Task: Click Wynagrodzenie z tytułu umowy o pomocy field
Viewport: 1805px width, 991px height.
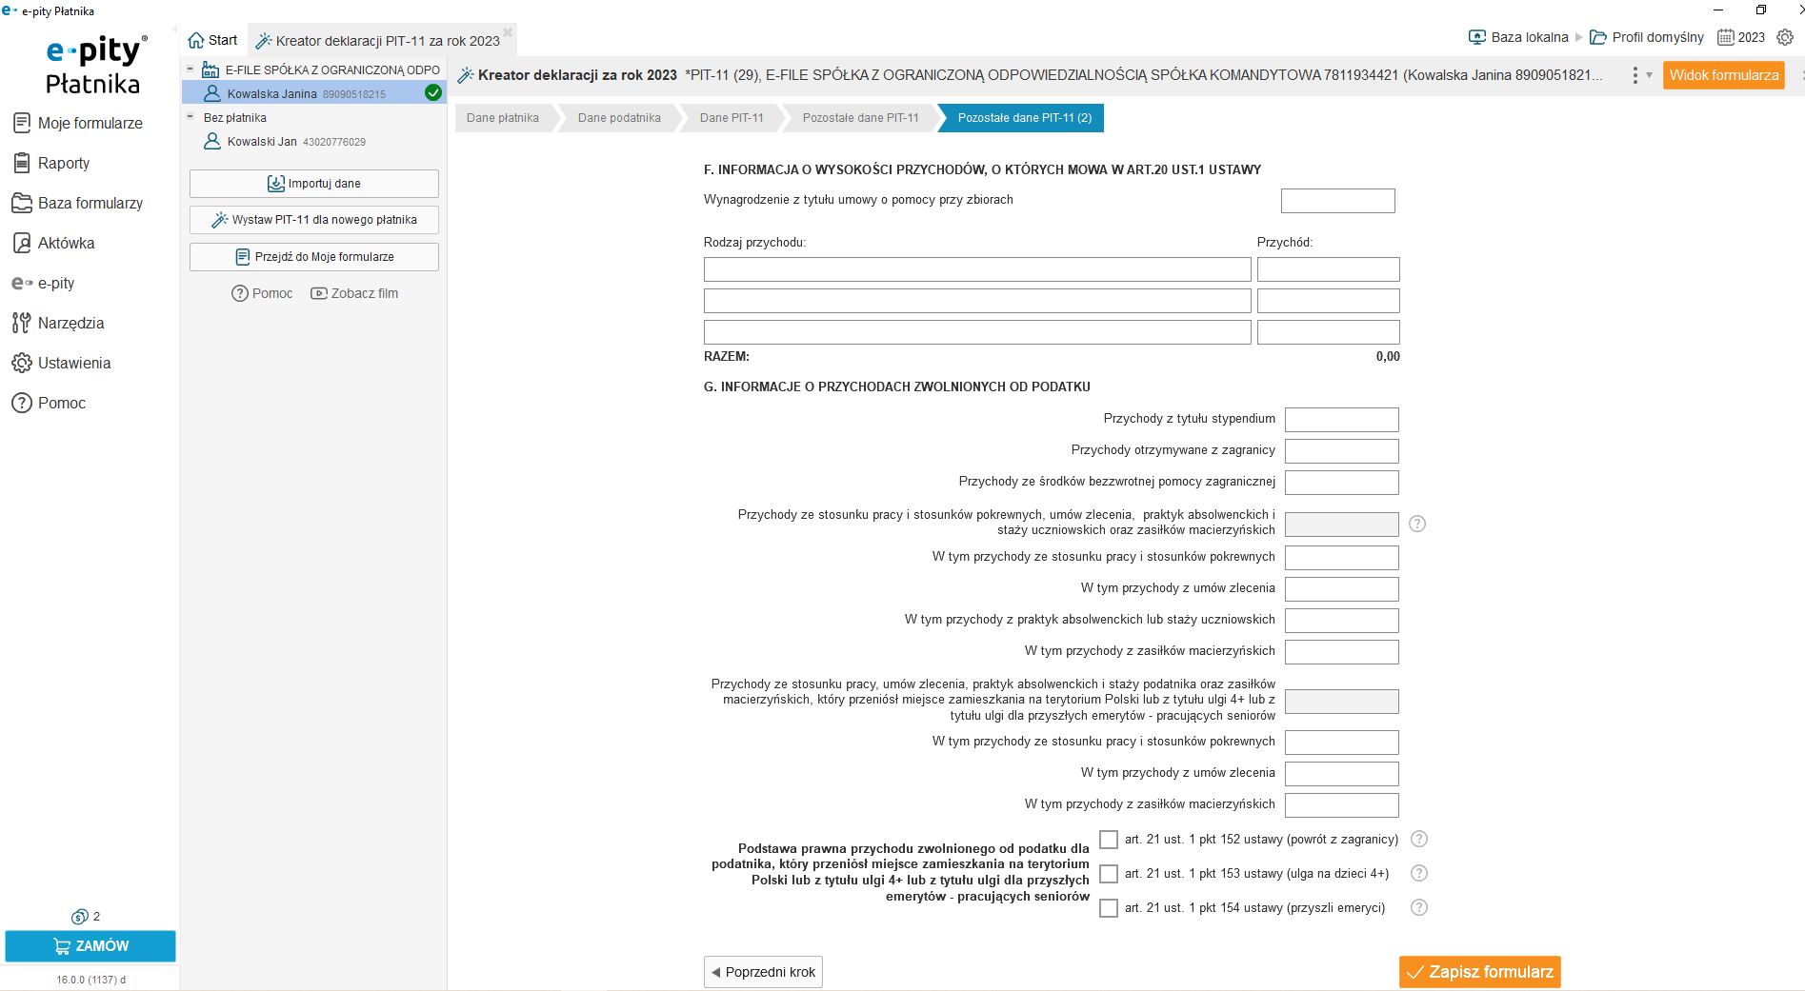Action: [1338, 201]
